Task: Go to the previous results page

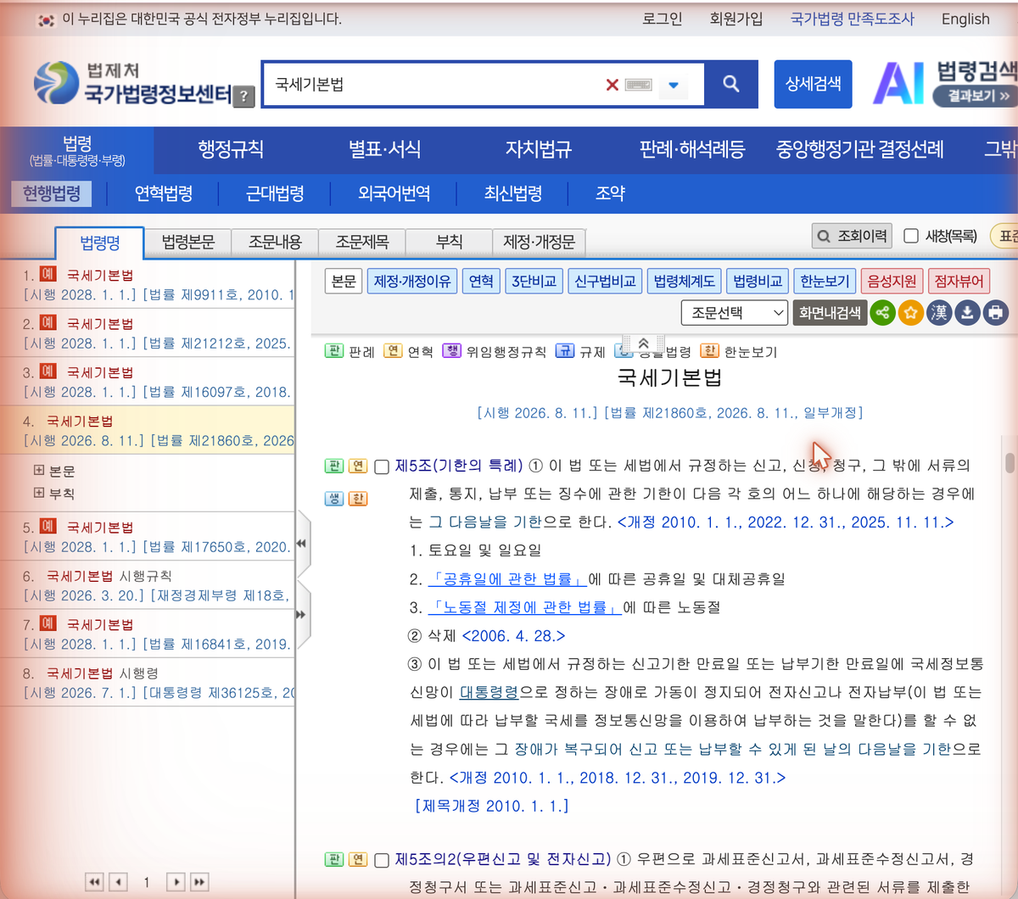Action: [x=119, y=882]
